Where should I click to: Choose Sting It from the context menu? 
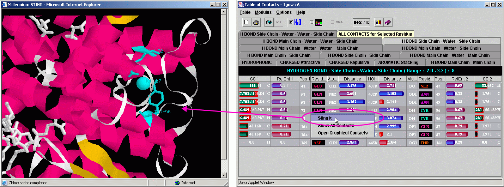click(x=342, y=118)
